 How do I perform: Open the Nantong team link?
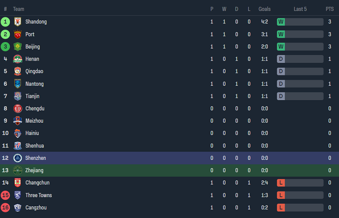point(34,84)
